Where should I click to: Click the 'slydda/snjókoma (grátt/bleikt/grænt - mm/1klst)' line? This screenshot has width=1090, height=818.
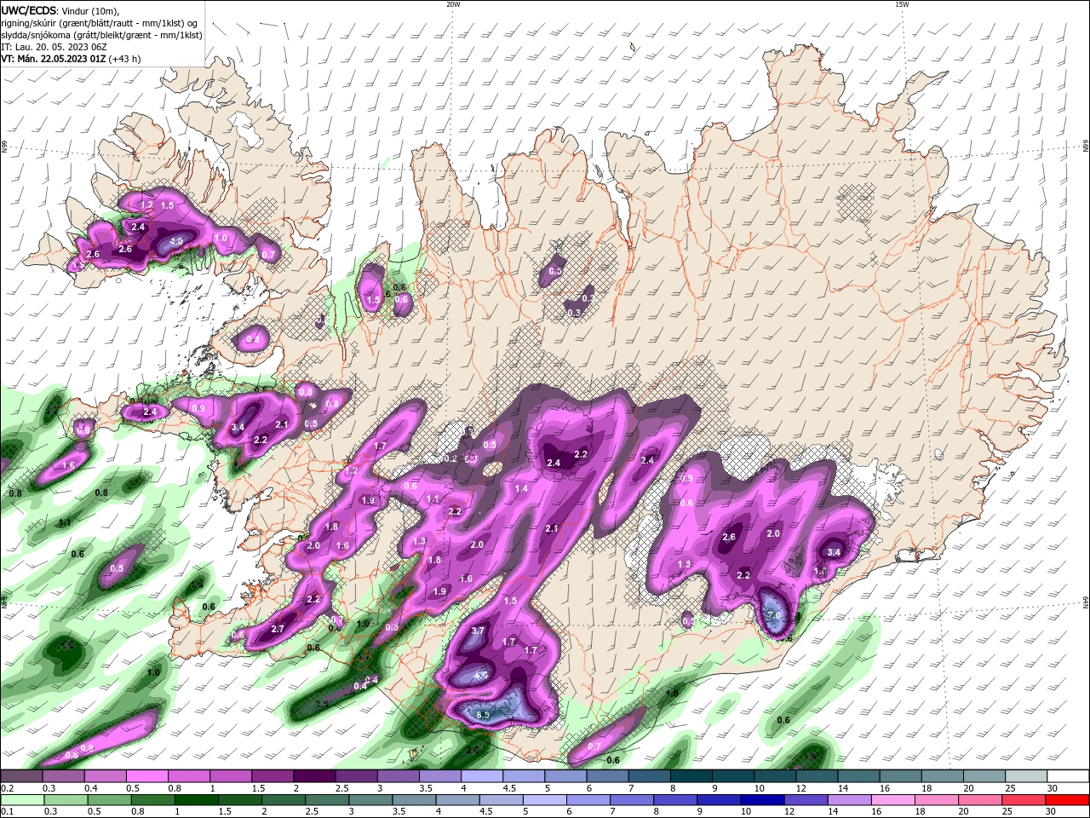[x=101, y=35]
